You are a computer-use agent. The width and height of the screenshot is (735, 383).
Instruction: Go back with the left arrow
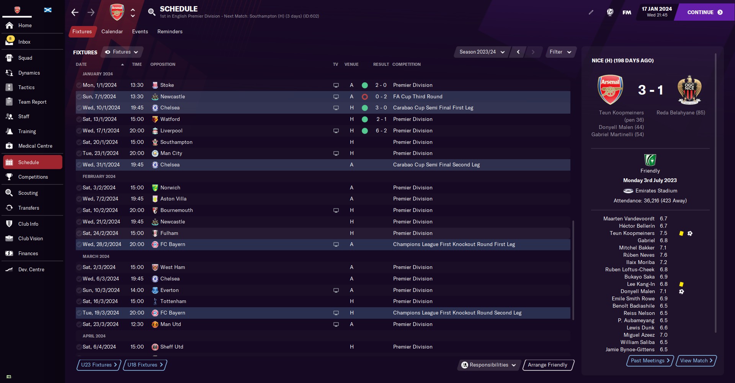(75, 12)
